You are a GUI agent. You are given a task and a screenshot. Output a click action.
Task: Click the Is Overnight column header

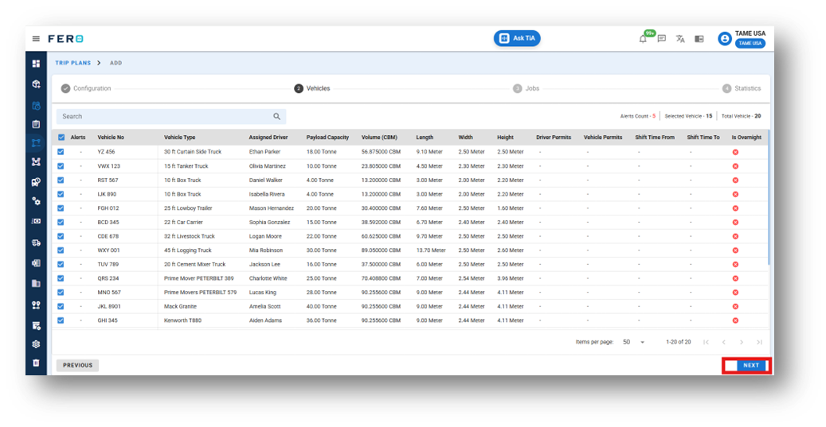(x=746, y=138)
